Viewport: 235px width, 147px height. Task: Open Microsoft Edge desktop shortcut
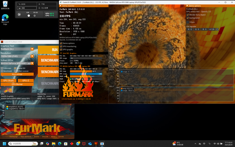[x=5, y=20]
